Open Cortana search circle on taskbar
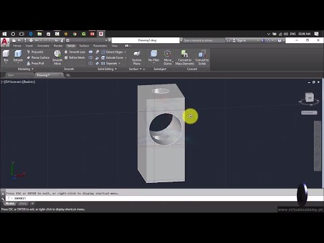Viewport: 324px width, 243px height. pos(13,34)
